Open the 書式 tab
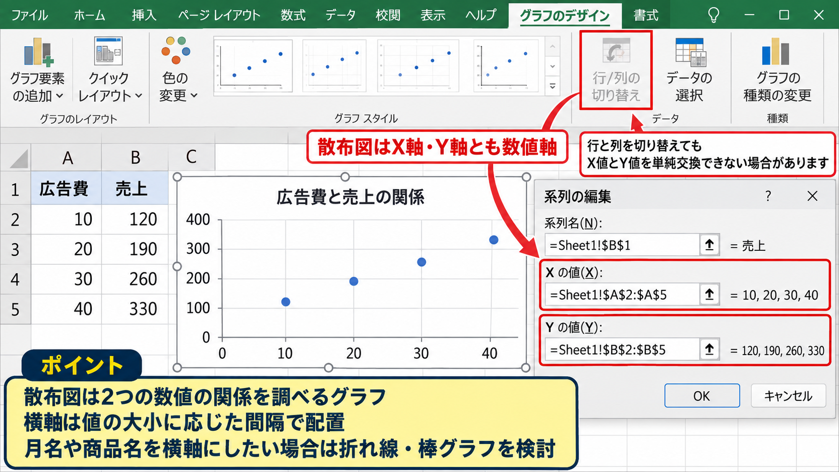This screenshot has width=839, height=472. click(646, 15)
